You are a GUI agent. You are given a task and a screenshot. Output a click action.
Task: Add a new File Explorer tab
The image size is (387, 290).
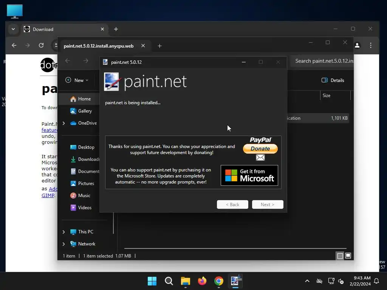tap(160, 46)
